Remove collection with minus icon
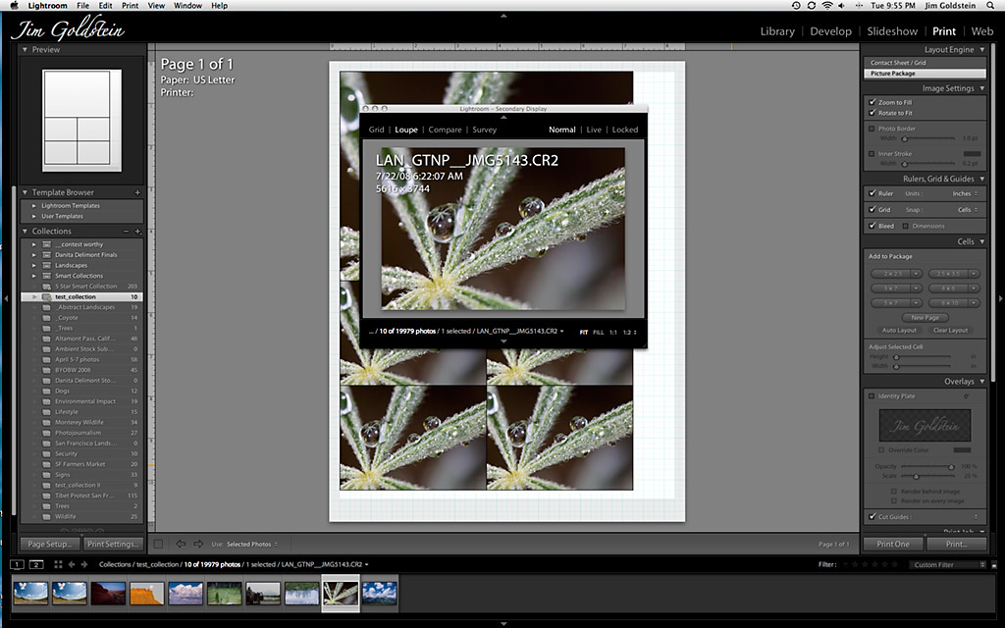Image resolution: width=1005 pixels, height=628 pixels. click(126, 232)
